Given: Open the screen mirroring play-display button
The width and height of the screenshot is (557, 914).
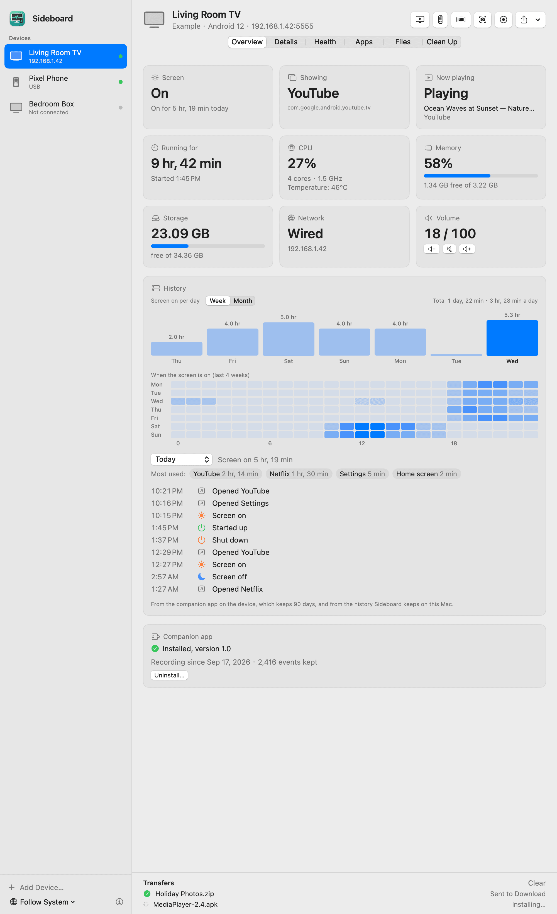Looking at the screenshot, I should point(420,20).
